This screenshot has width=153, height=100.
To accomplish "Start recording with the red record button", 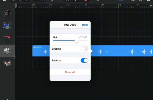I will [86, 1].
